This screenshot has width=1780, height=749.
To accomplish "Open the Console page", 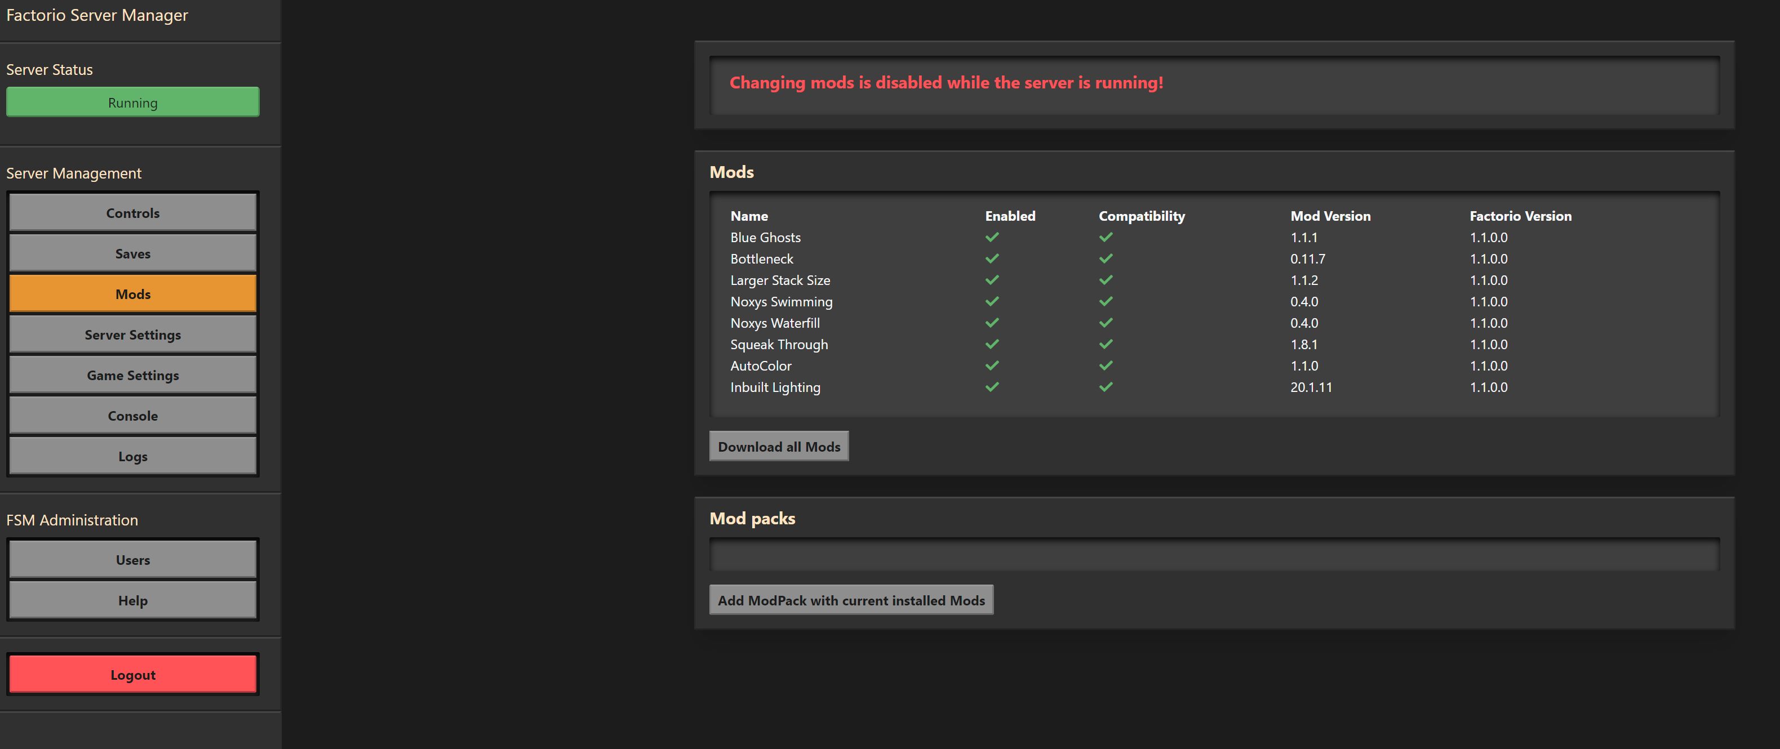I will 132,416.
